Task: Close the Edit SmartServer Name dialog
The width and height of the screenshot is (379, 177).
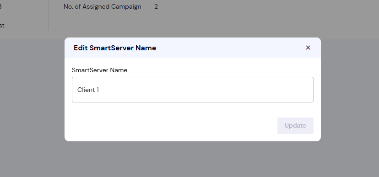Action: click(308, 48)
